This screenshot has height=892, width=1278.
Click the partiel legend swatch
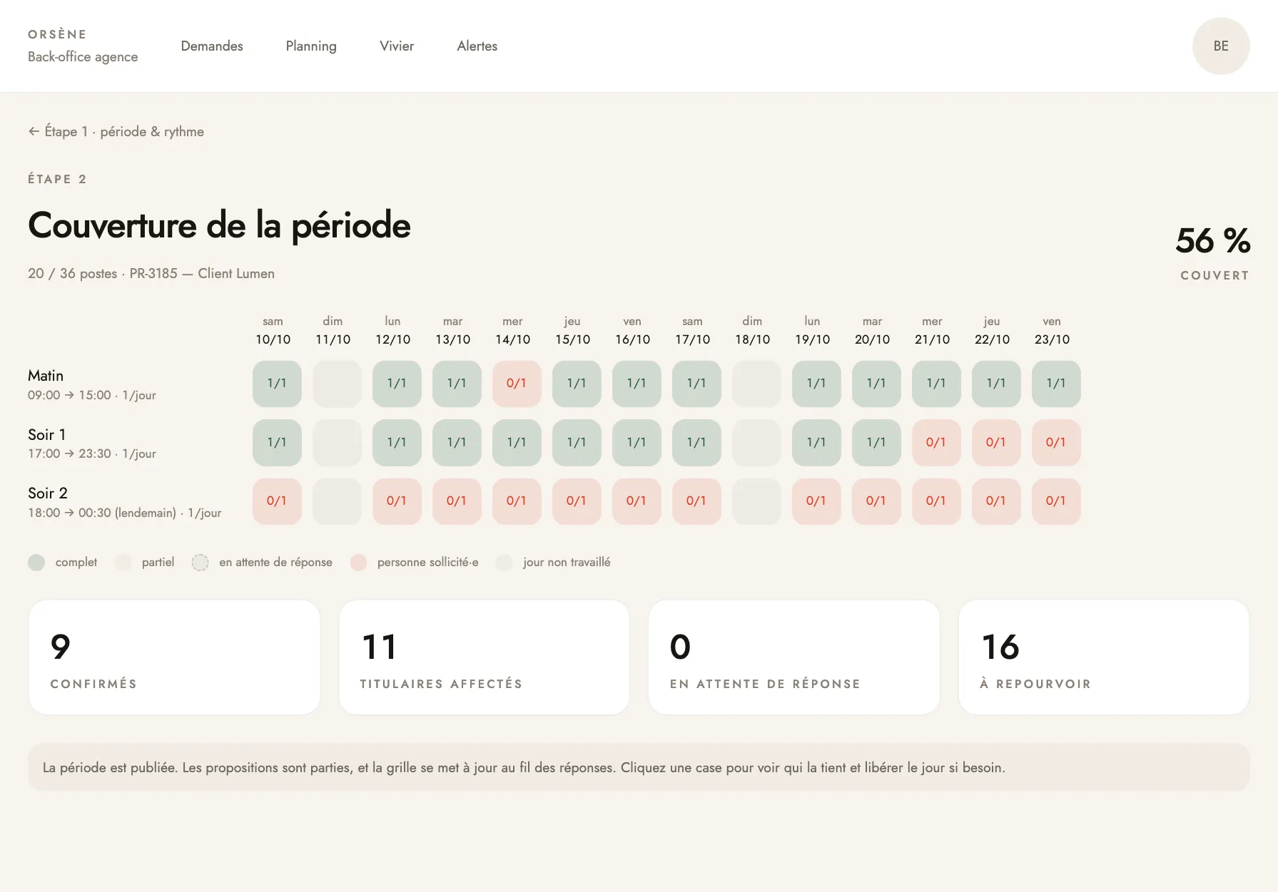pyautogui.click(x=123, y=563)
